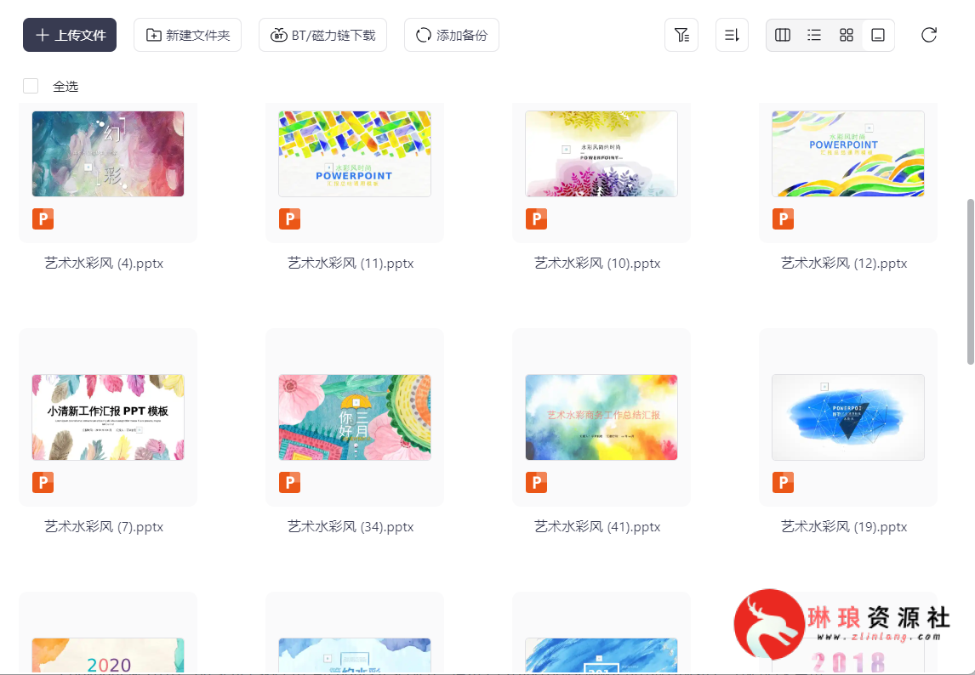This screenshot has width=975, height=675.
Task: Click PowerPoint icon of 艺术水彩风 (41).pptx
Action: (537, 482)
